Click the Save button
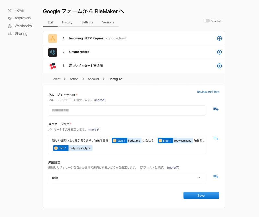 pos(201,195)
